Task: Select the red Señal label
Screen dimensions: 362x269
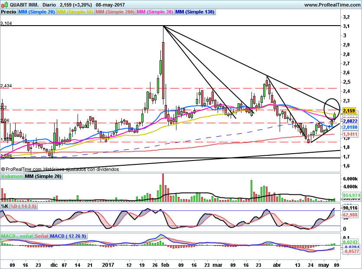Action: (42, 236)
